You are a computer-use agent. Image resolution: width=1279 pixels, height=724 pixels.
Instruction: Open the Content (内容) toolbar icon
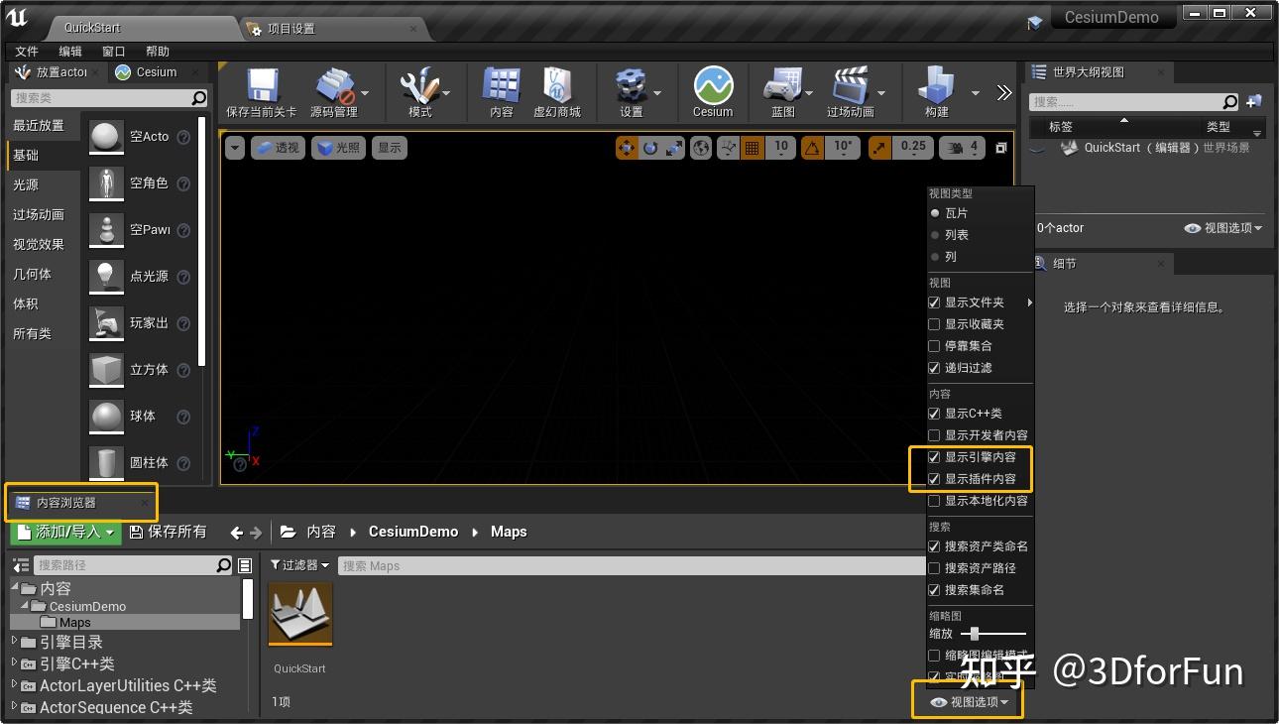502,86
